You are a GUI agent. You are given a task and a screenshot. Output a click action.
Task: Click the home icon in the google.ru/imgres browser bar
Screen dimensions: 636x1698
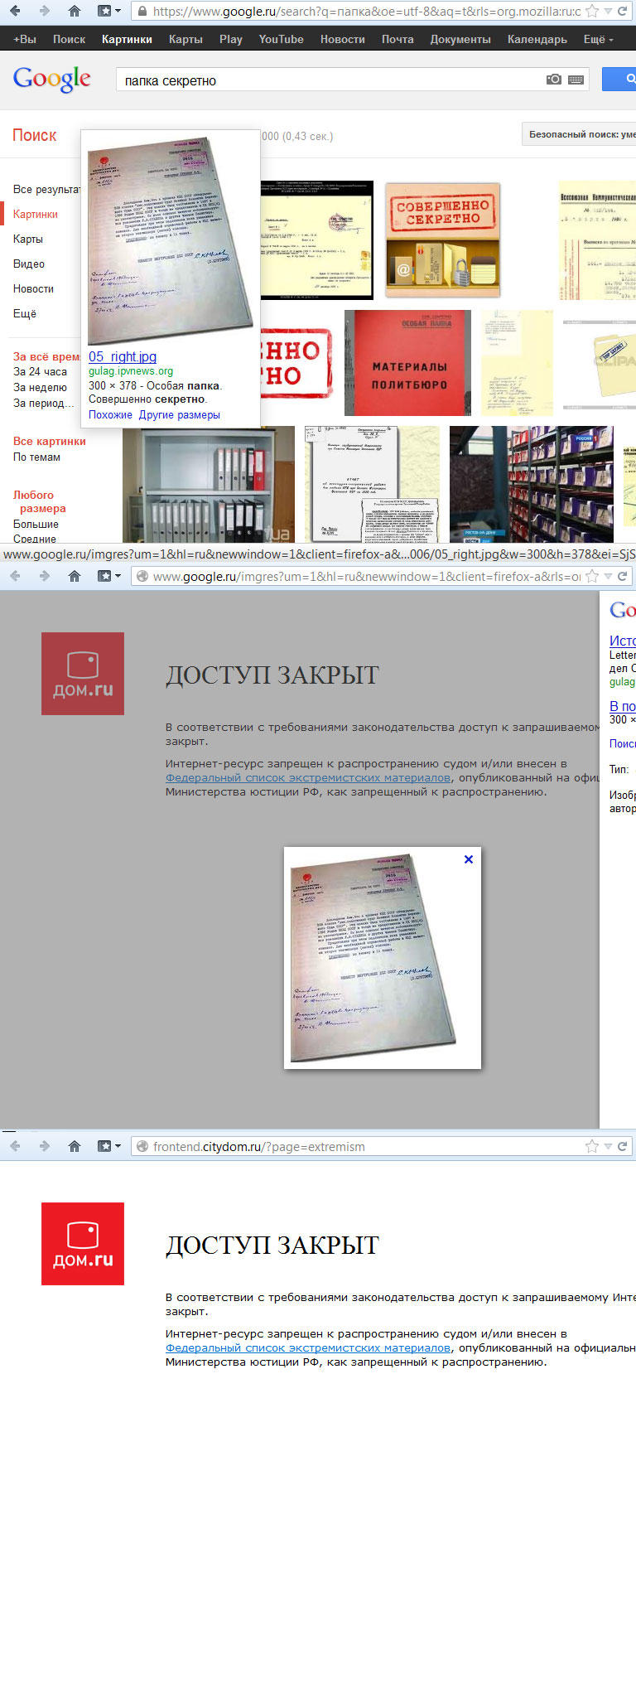[x=75, y=576]
